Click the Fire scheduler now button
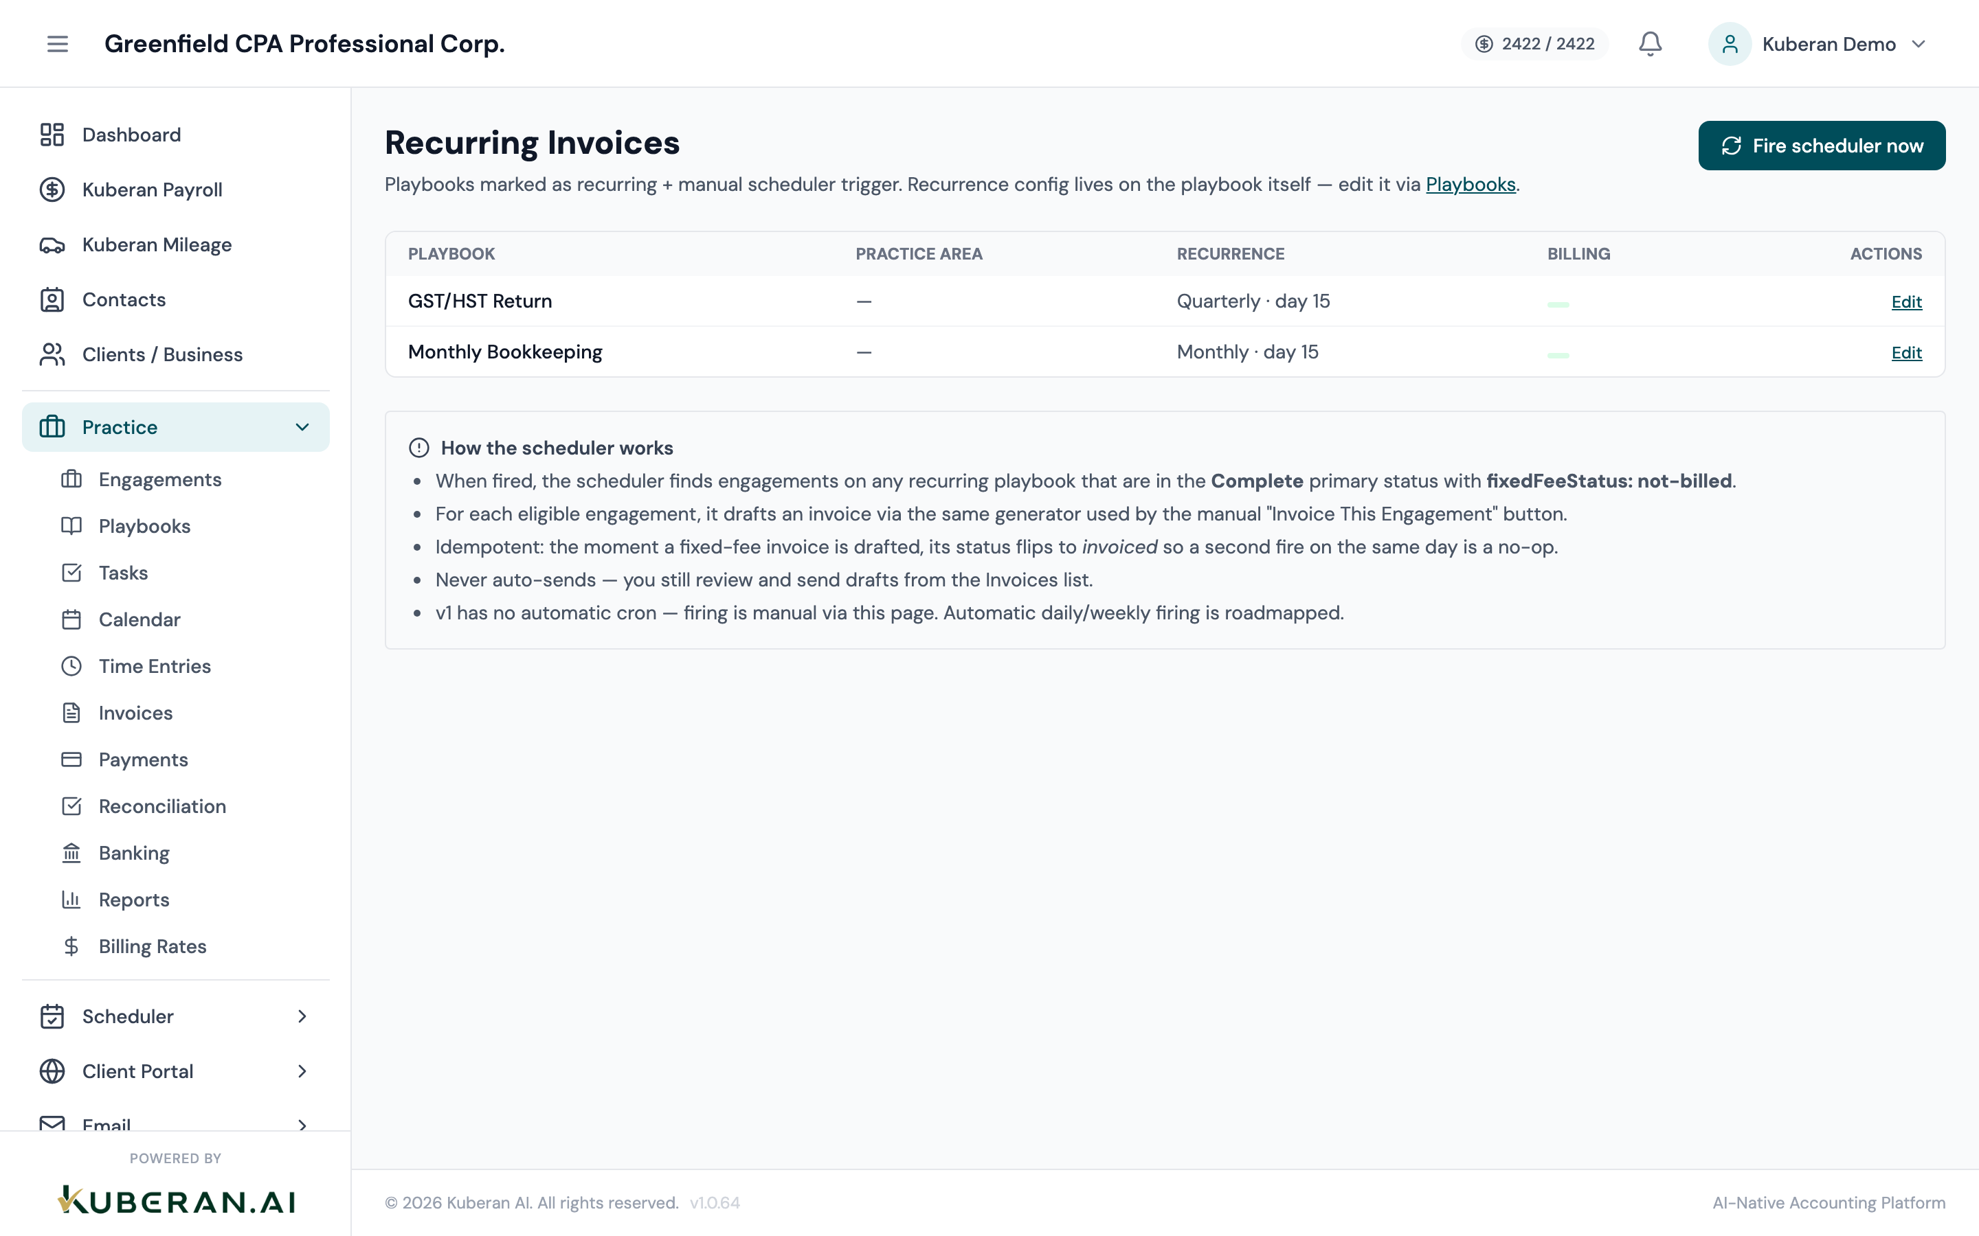The image size is (1979, 1236). point(1821,146)
